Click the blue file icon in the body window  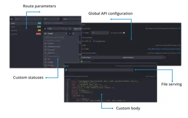click(66, 70)
